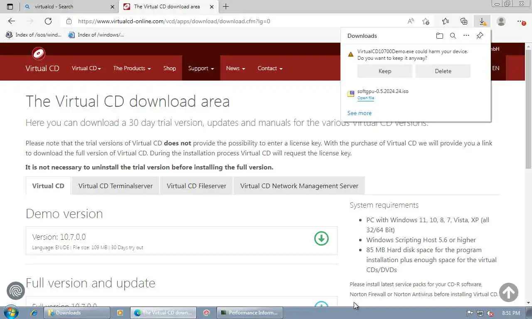Reload the page with Refresh icon
This screenshot has width=532, height=319.
click(x=48, y=21)
